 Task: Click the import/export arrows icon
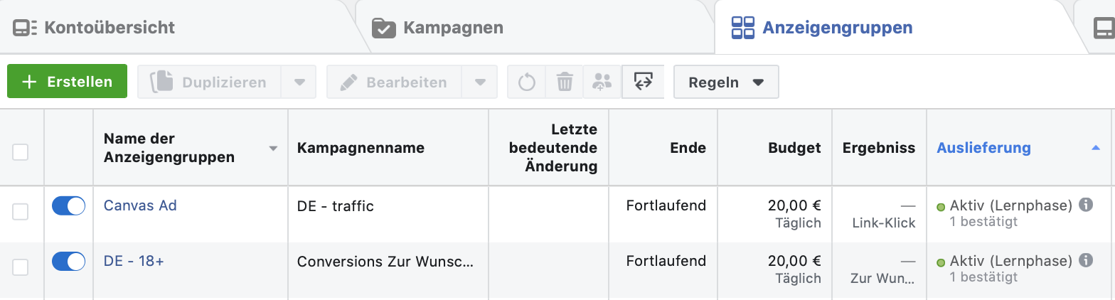(x=643, y=82)
